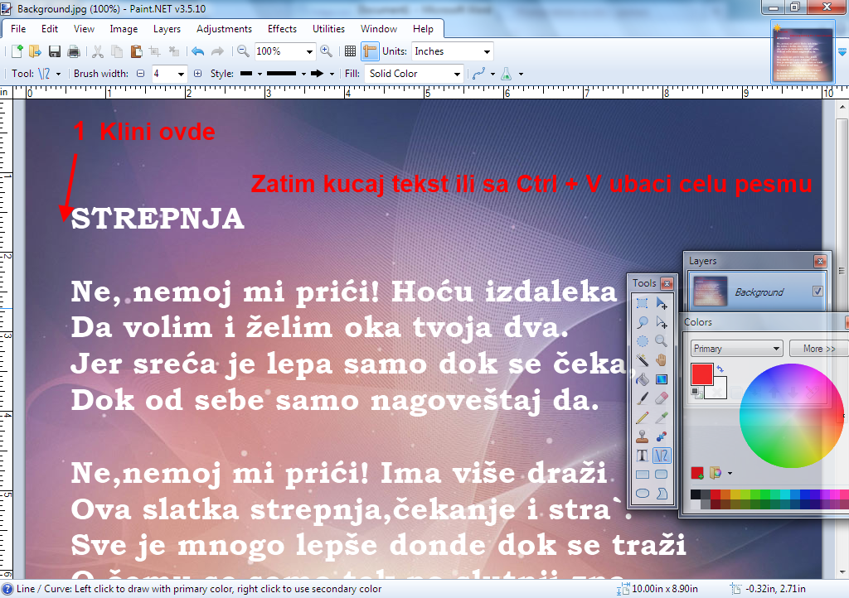The height and width of the screenshot is (598, 849).
Task: Select the Pan hand tool
Action: point(661,360)
